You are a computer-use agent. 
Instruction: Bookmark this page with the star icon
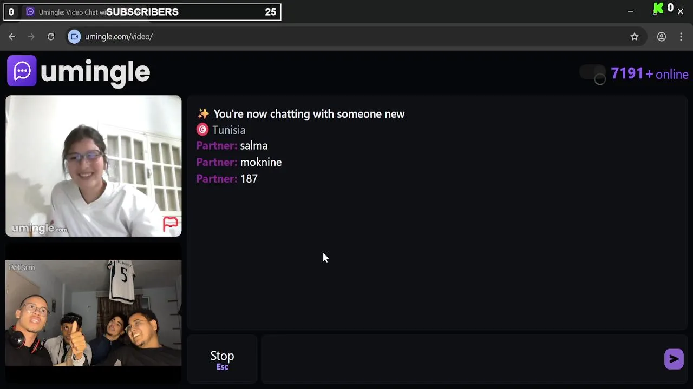(635, 37)
